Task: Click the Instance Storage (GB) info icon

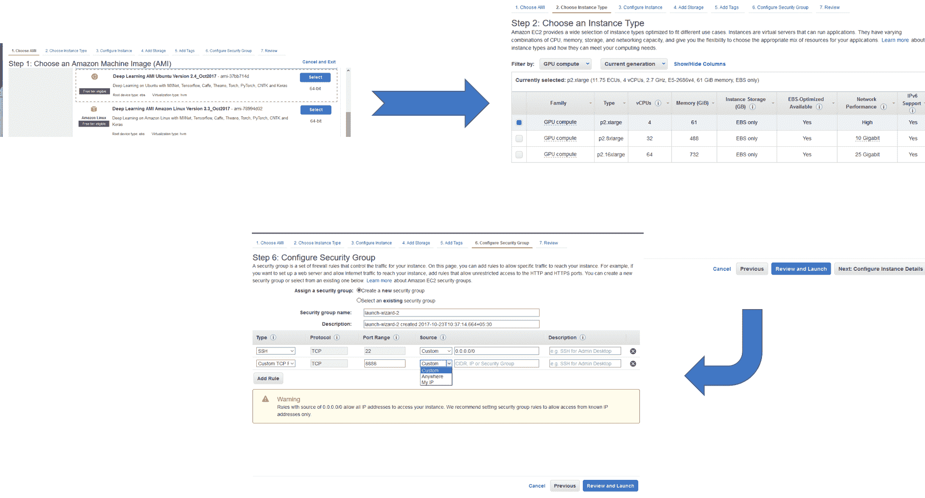Action: point(752,107)
